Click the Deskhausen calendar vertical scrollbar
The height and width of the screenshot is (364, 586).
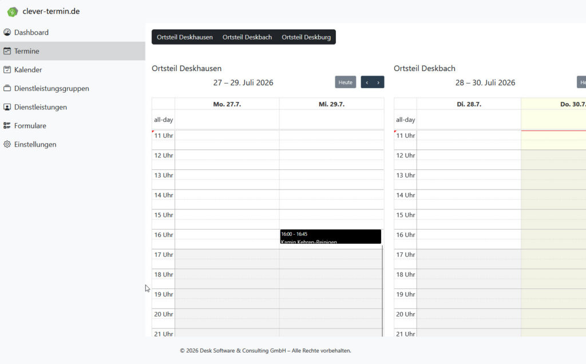(382, 291)
